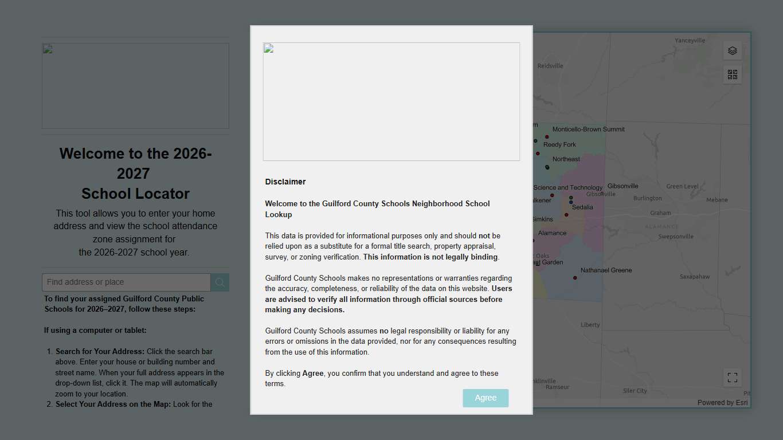Open the Powered by Esri link
The height and width of the screenshot is (440, 783).
coord(722,403)
